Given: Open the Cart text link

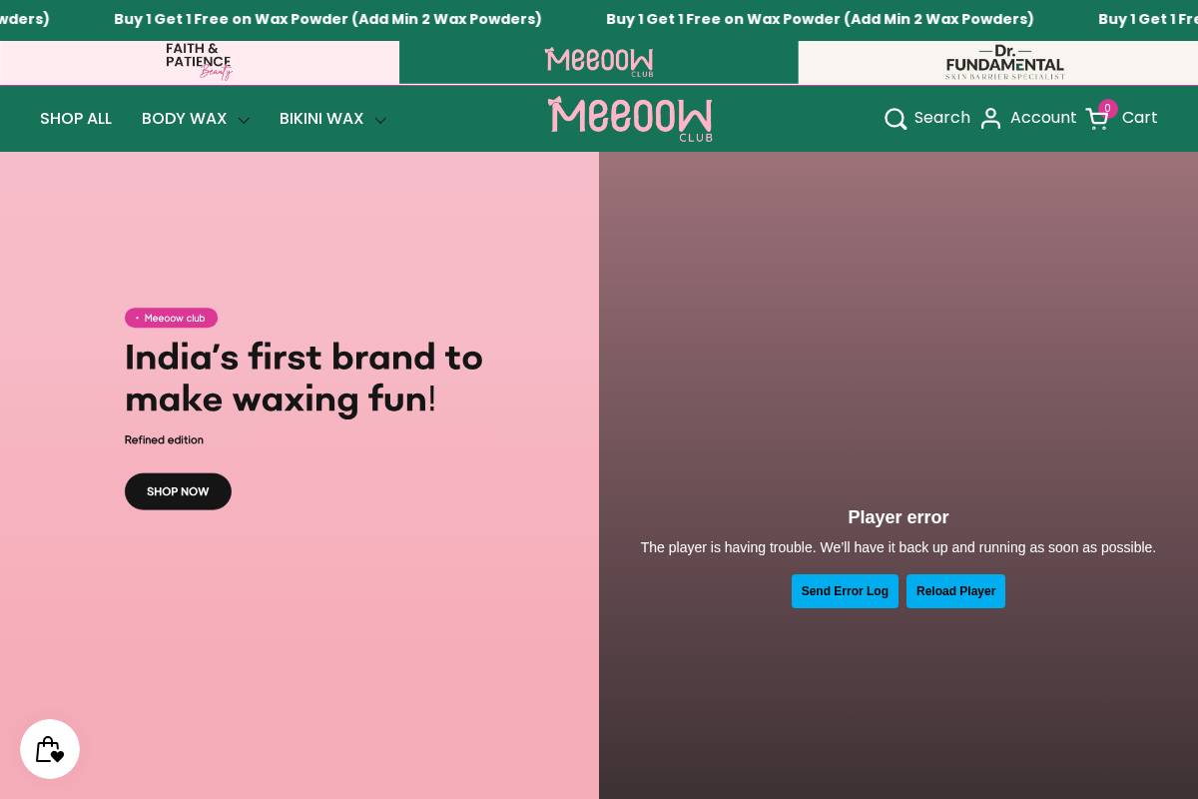Looking at the screenshot, I should [1140, 118].
